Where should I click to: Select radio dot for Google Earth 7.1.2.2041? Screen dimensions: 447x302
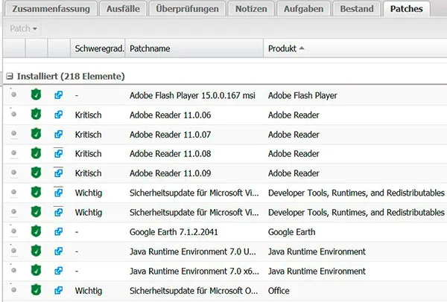13,231
